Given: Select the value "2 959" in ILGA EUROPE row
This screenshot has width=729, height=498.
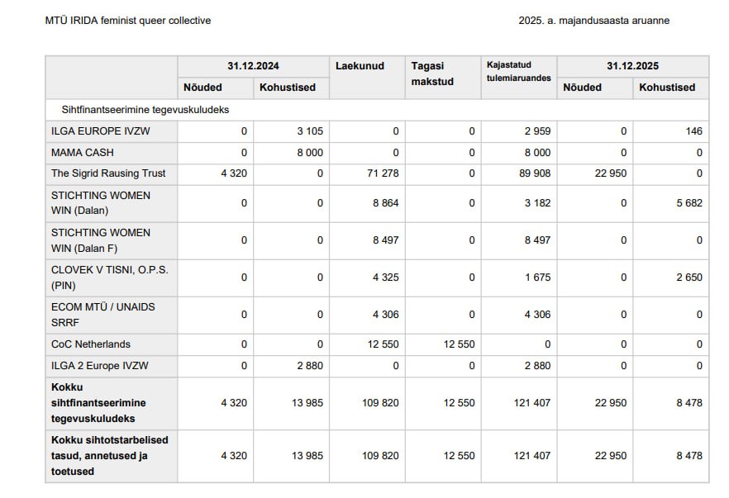Looking at the screenshot, I should [x=537, y=131].
